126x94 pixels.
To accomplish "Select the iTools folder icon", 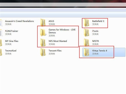I will coord(86,32).
